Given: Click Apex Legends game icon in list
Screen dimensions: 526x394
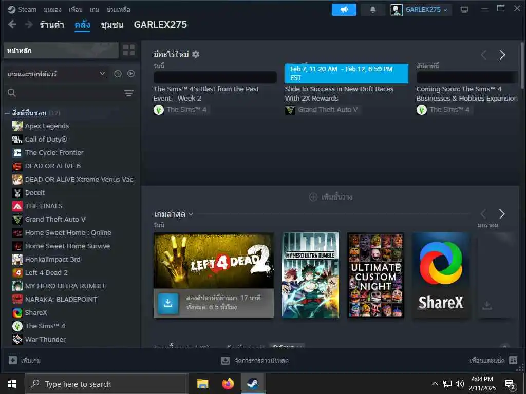Looking at the screenshot, I should point(17,126).
